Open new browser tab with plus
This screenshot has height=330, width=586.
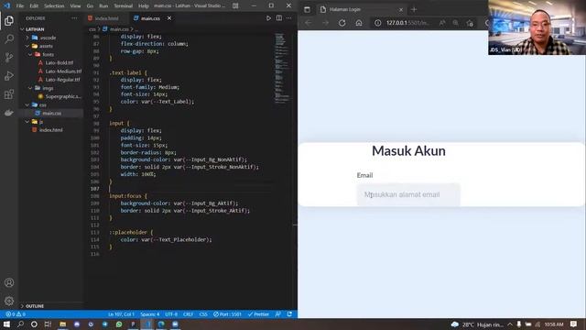[414, 9]
